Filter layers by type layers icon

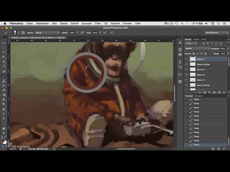point(212,43)
